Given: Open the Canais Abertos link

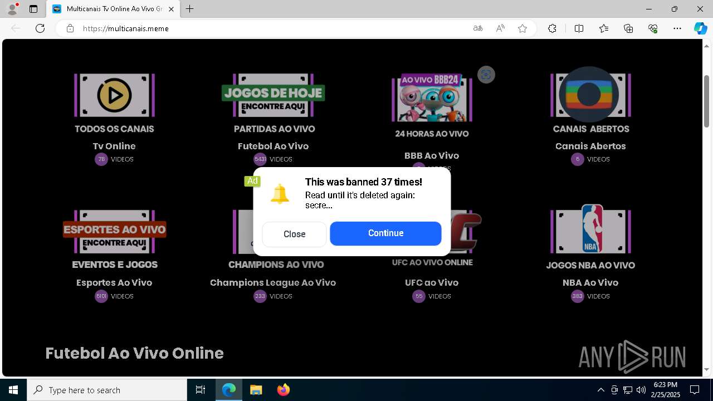Looking at the screenshot, I should 590,146.
